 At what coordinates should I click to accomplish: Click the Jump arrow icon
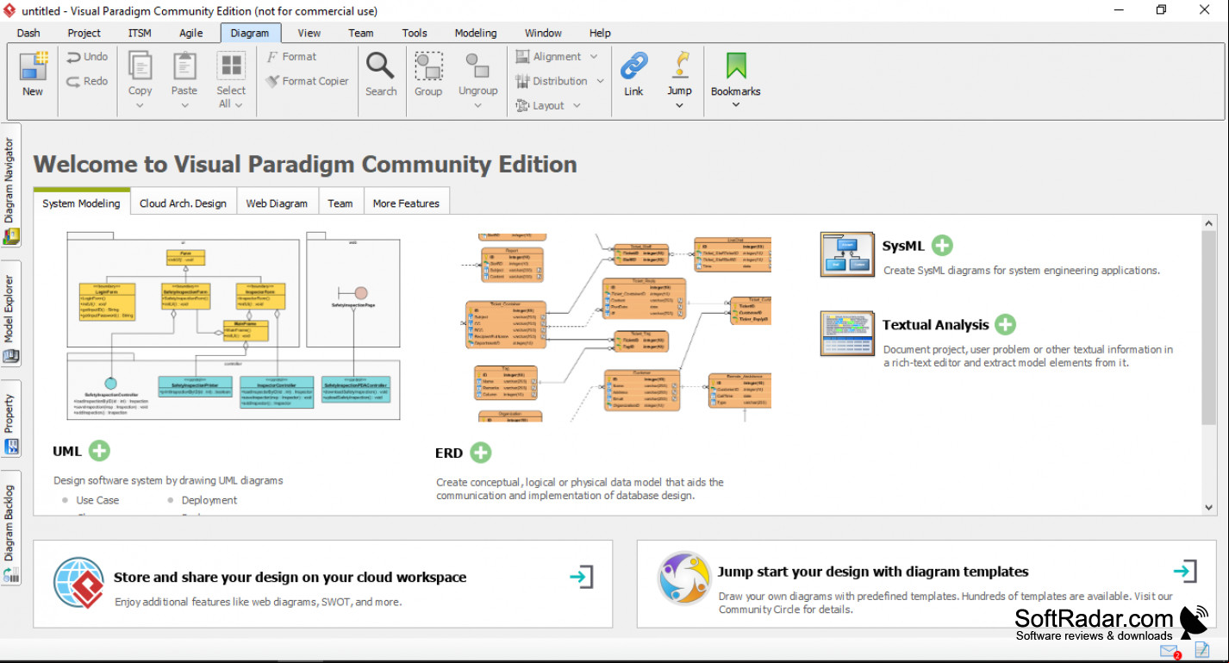pos(680,66)
